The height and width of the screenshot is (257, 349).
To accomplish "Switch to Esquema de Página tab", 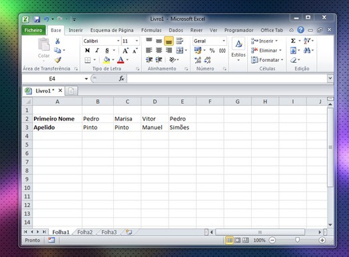I will [112, 30].
